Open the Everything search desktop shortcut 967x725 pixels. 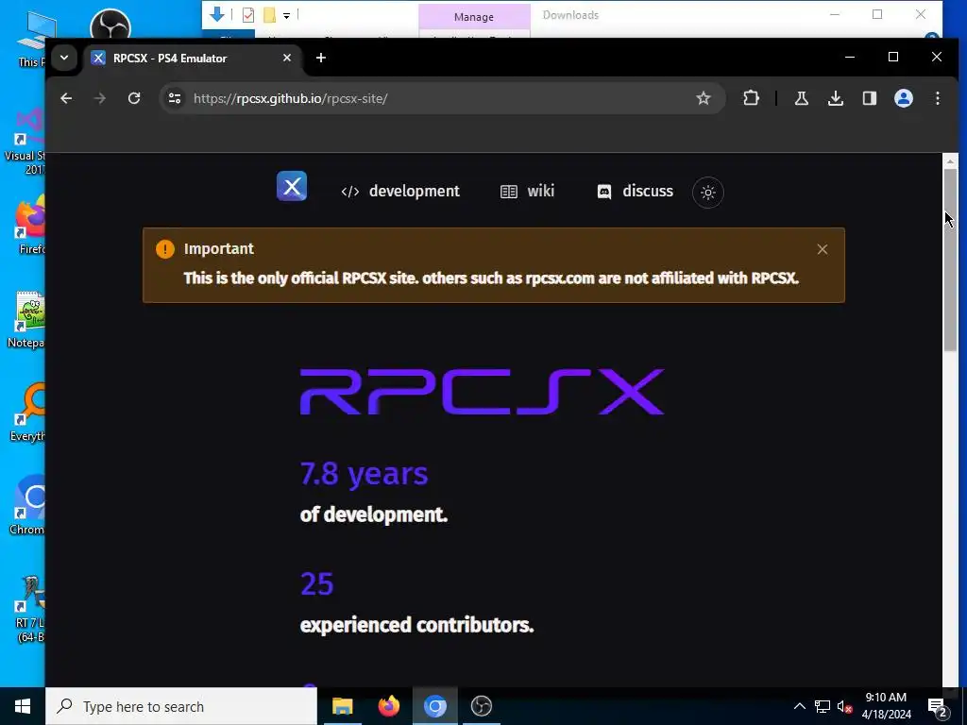[27, 413]
